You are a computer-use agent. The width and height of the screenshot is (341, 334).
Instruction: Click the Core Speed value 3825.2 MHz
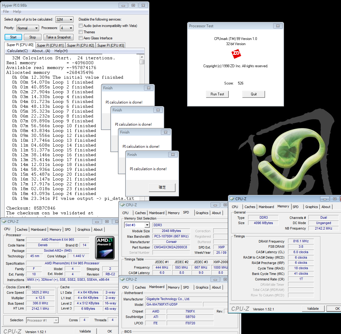40,293
